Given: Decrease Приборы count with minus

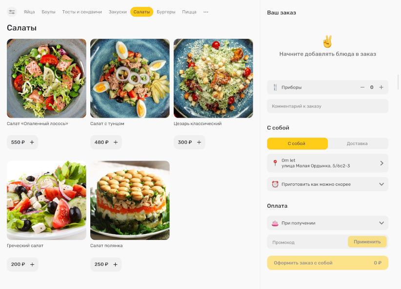Looking at the screenshot, I should click(362, 87).
